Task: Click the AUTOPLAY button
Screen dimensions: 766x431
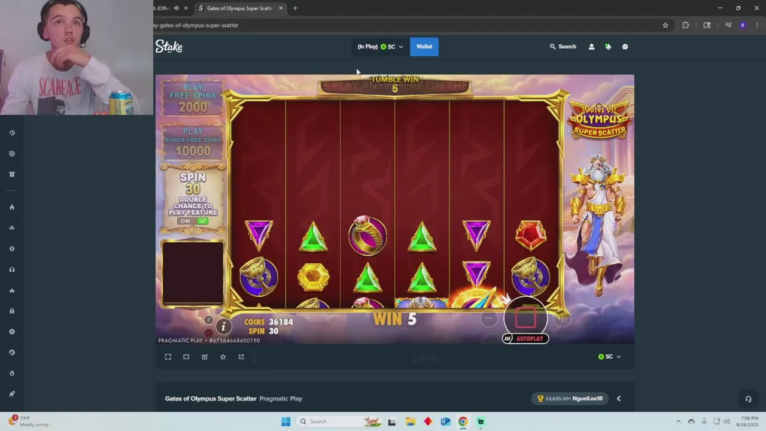Action: coord(525,339)
